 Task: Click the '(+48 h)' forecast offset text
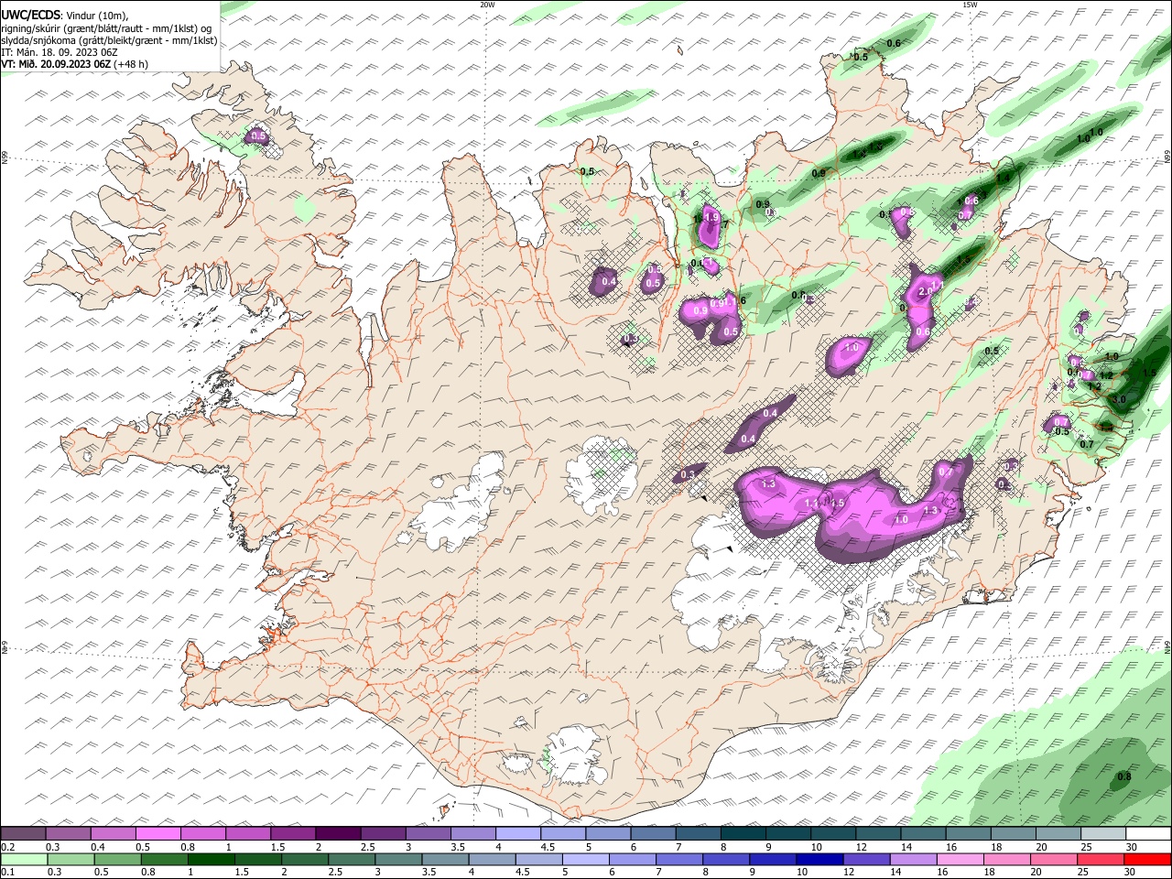point(131,64)
